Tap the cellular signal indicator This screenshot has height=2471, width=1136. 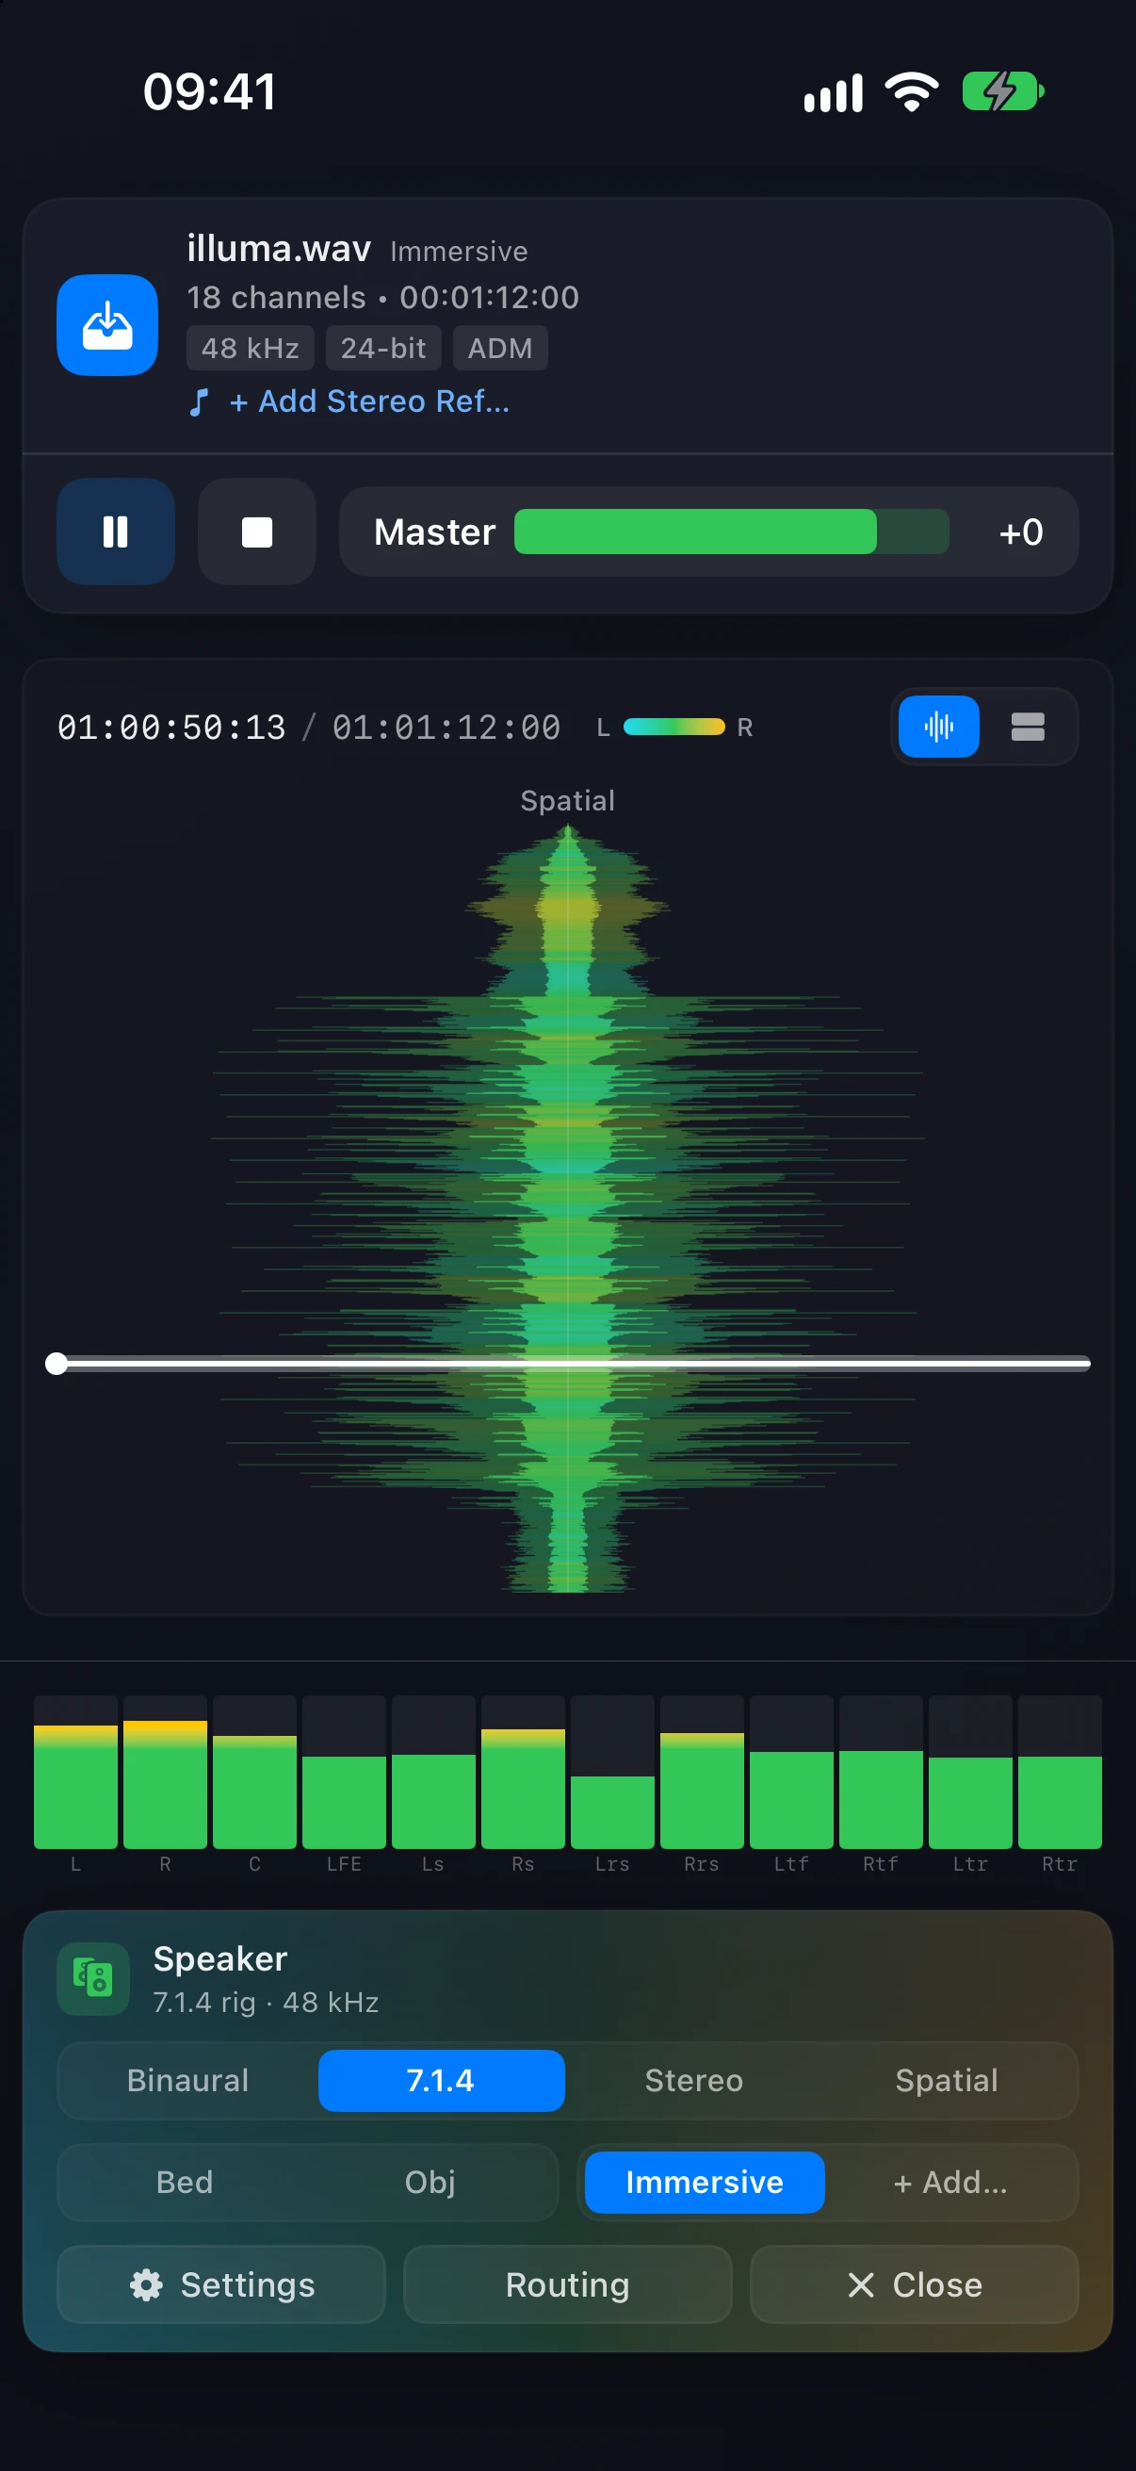point(834,93)
